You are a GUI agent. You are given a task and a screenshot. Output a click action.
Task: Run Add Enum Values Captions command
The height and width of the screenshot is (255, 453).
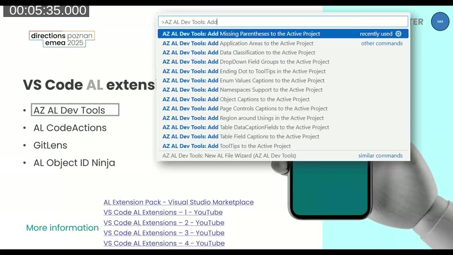[x=283, y=80]
